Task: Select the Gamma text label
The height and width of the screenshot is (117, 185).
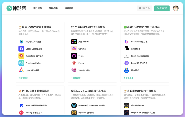Action: pos(82,49)
